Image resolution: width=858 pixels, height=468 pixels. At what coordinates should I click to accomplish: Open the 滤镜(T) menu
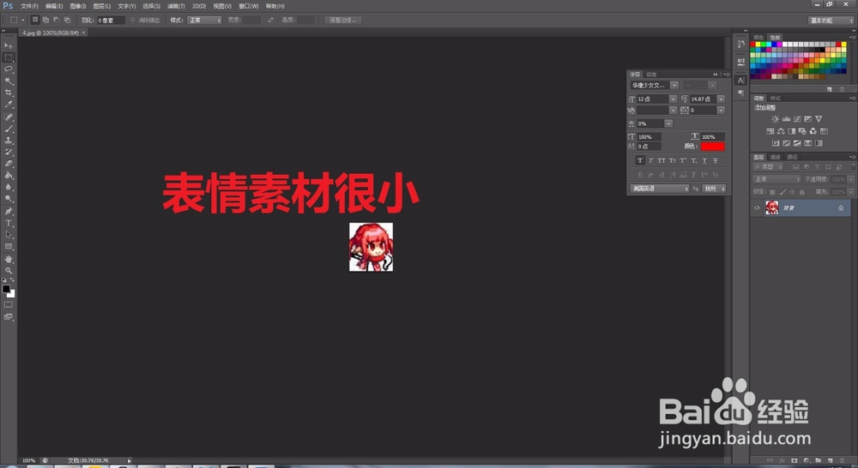176,6
